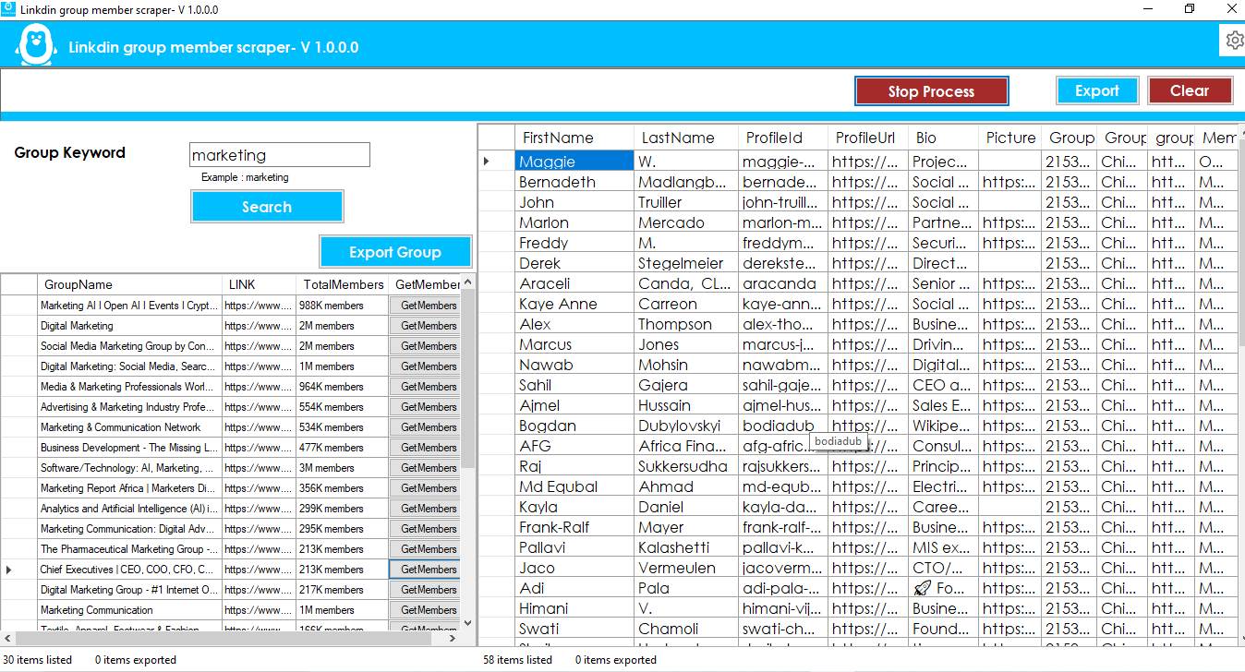
Task: Click the app icon in the title bar
Action: click(9, 9)
